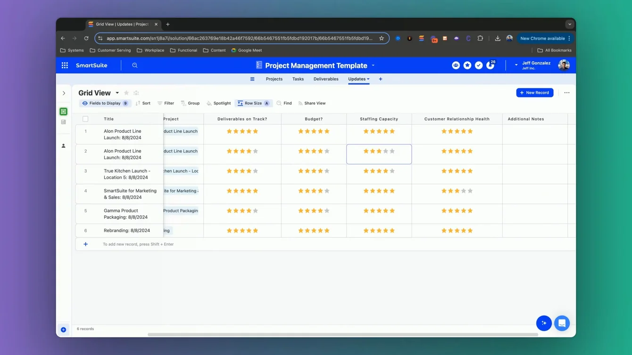
Task: Open the hamburger menu beside Projects tab
Action: coord(252,79)
